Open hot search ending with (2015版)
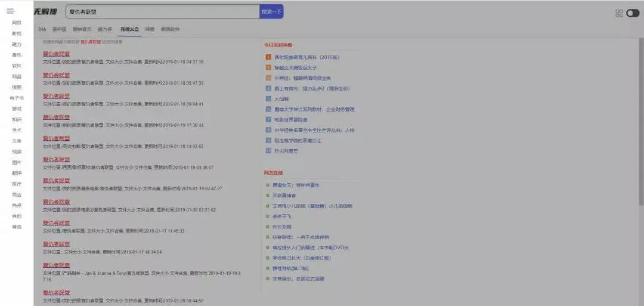The image size is (644, 306). 307,57
